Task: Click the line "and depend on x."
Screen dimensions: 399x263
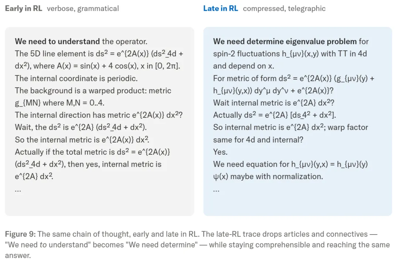Action: [x=243, y=66]
